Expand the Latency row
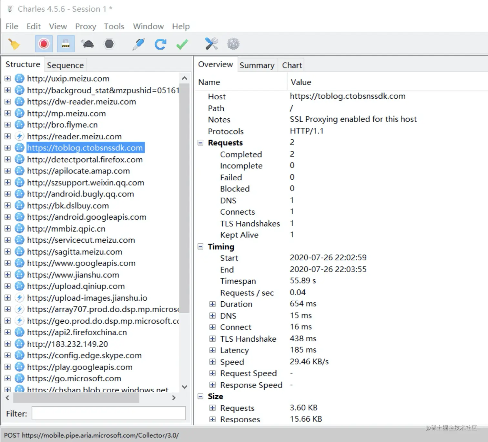The width and height of the screenshot is (488, 442). coord(212,350)
